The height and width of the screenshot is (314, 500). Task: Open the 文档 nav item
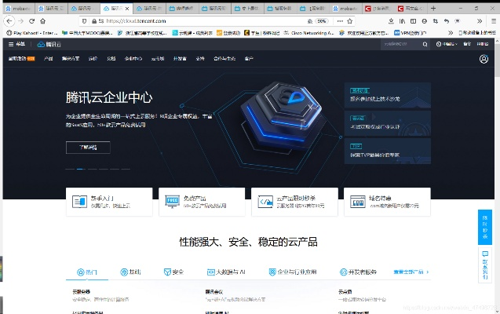point(111,59)
